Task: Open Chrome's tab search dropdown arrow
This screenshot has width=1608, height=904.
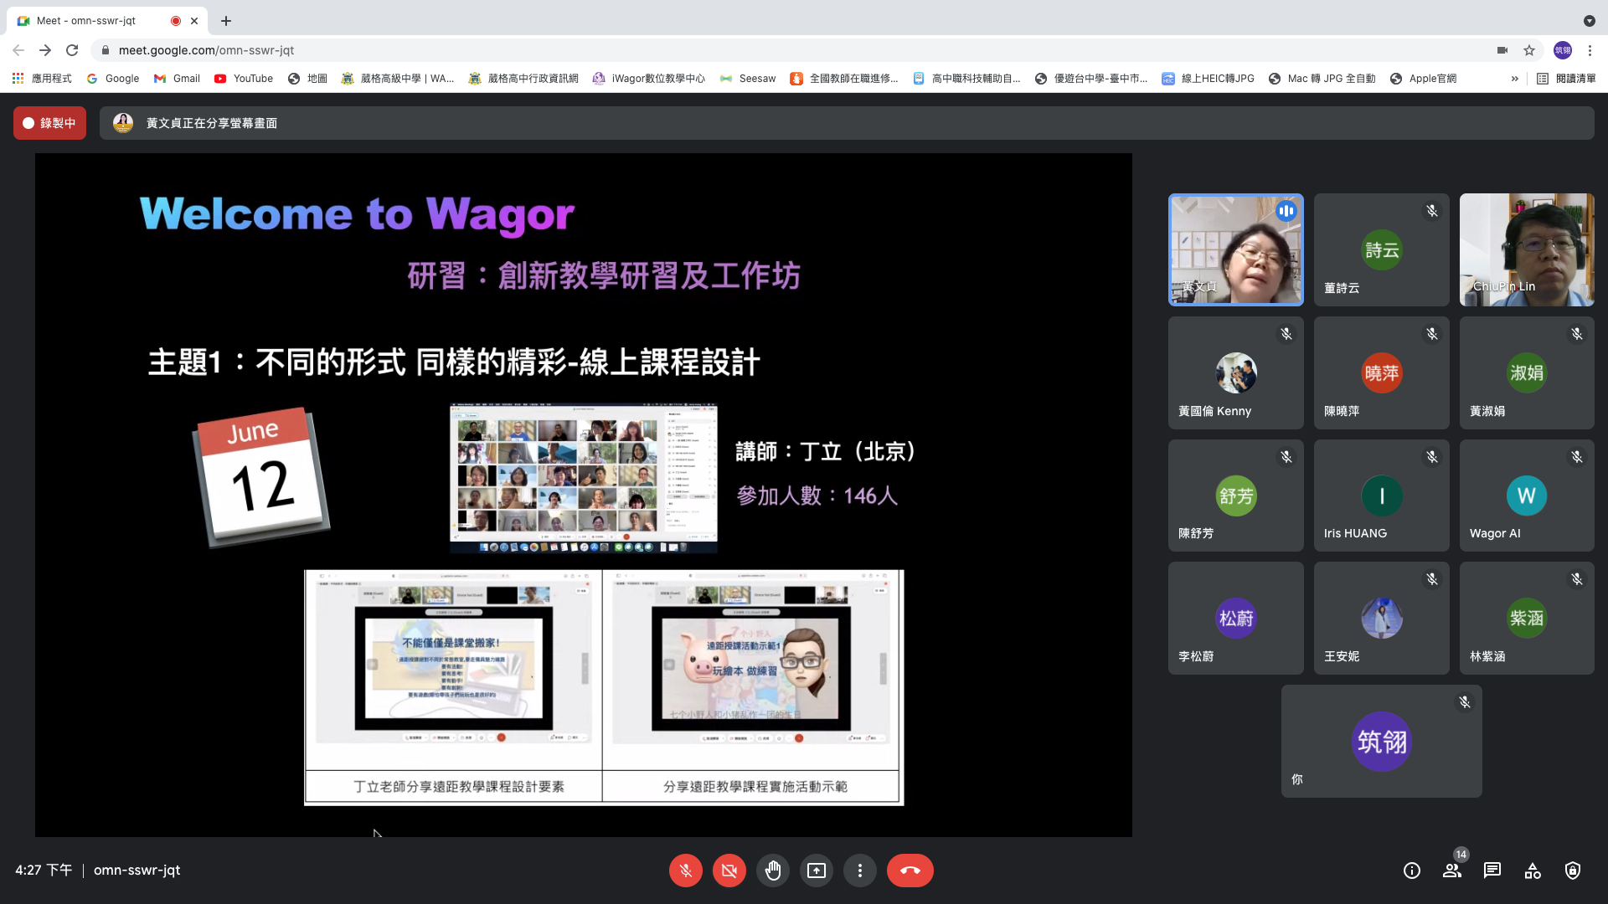Action: click(1589, 21)
